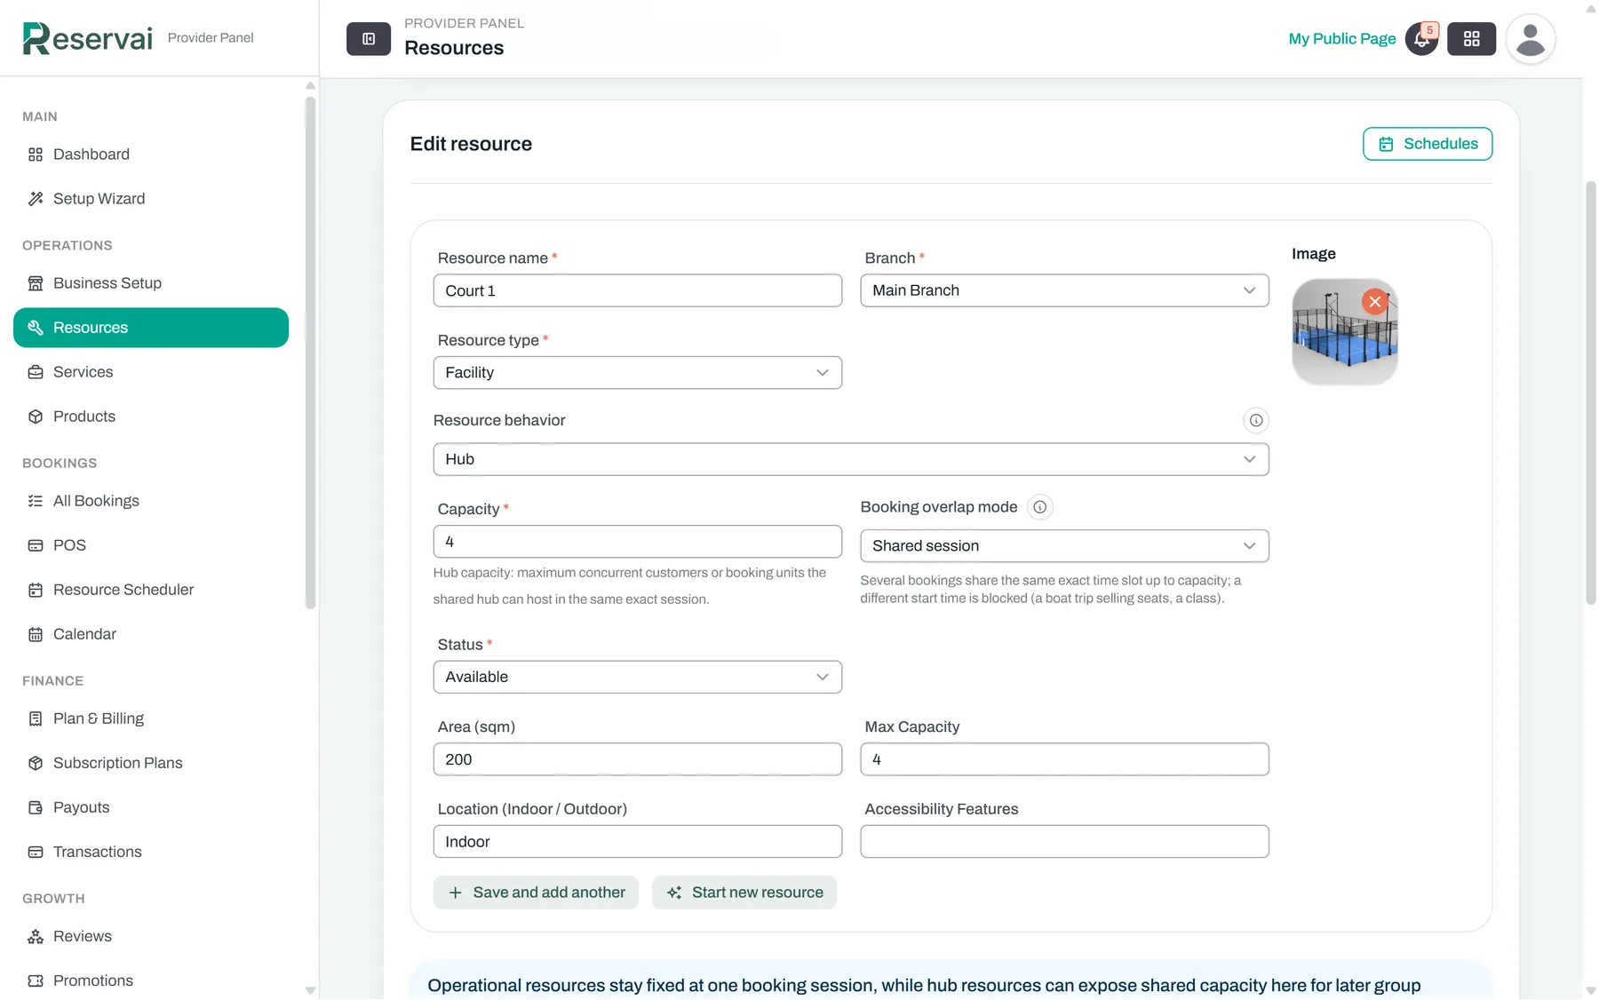Open the notifications bell
Image resolution: width=1599 pixels, height=1000 pixels.
tap(1421, 39)
